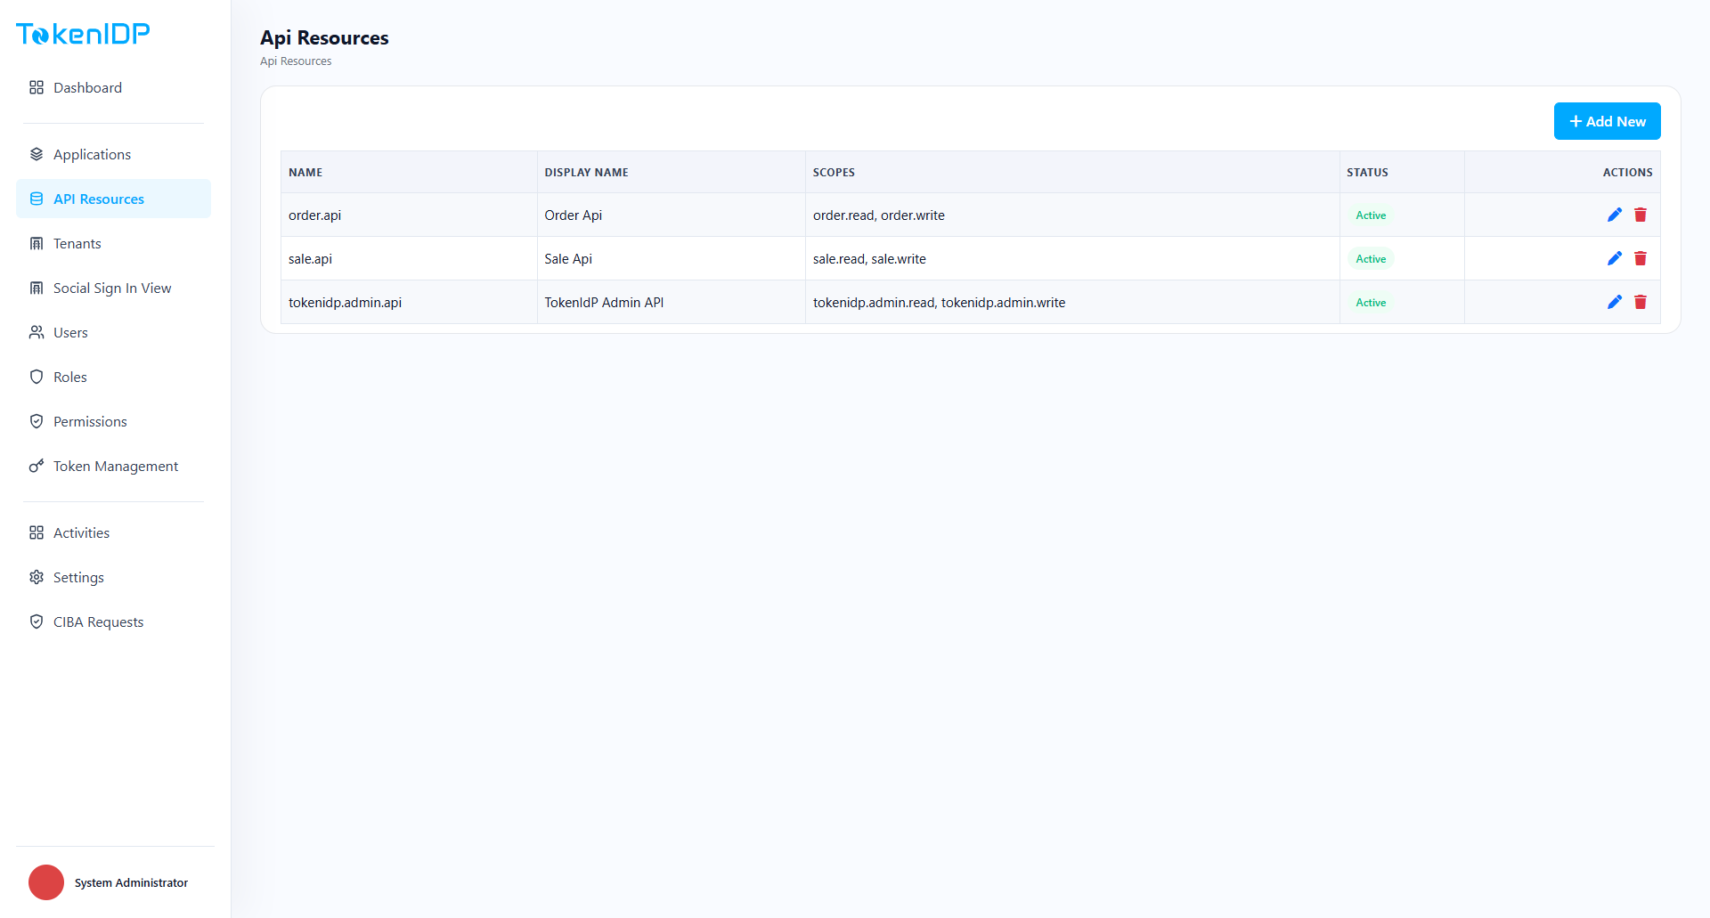This screenshot has height=918, width=1710.
Task: Click the Activities grid icon
Action: [37, 532]
